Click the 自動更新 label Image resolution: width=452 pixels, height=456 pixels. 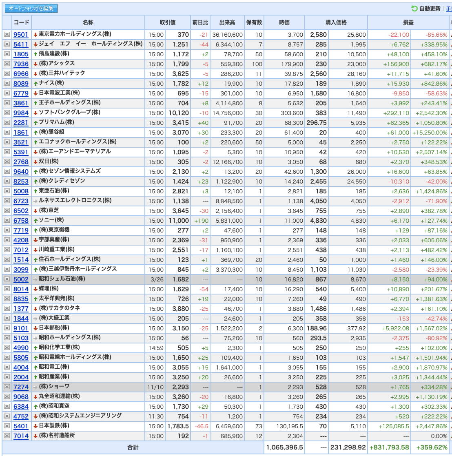tap(430, 9)
